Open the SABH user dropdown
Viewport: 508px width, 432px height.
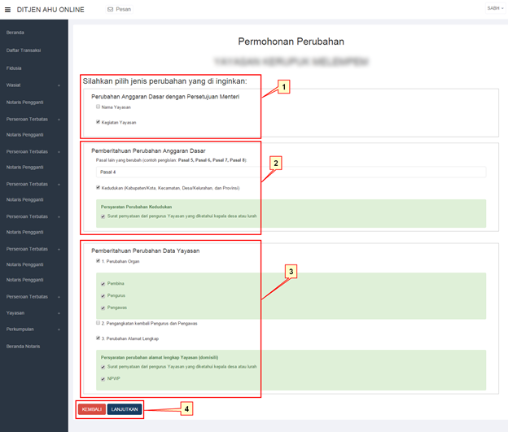coord(494,8)
